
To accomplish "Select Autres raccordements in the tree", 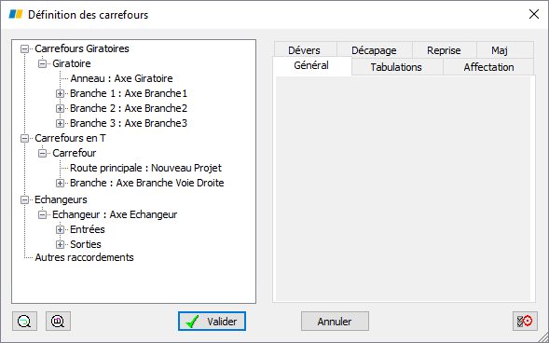I will (85, 257).
